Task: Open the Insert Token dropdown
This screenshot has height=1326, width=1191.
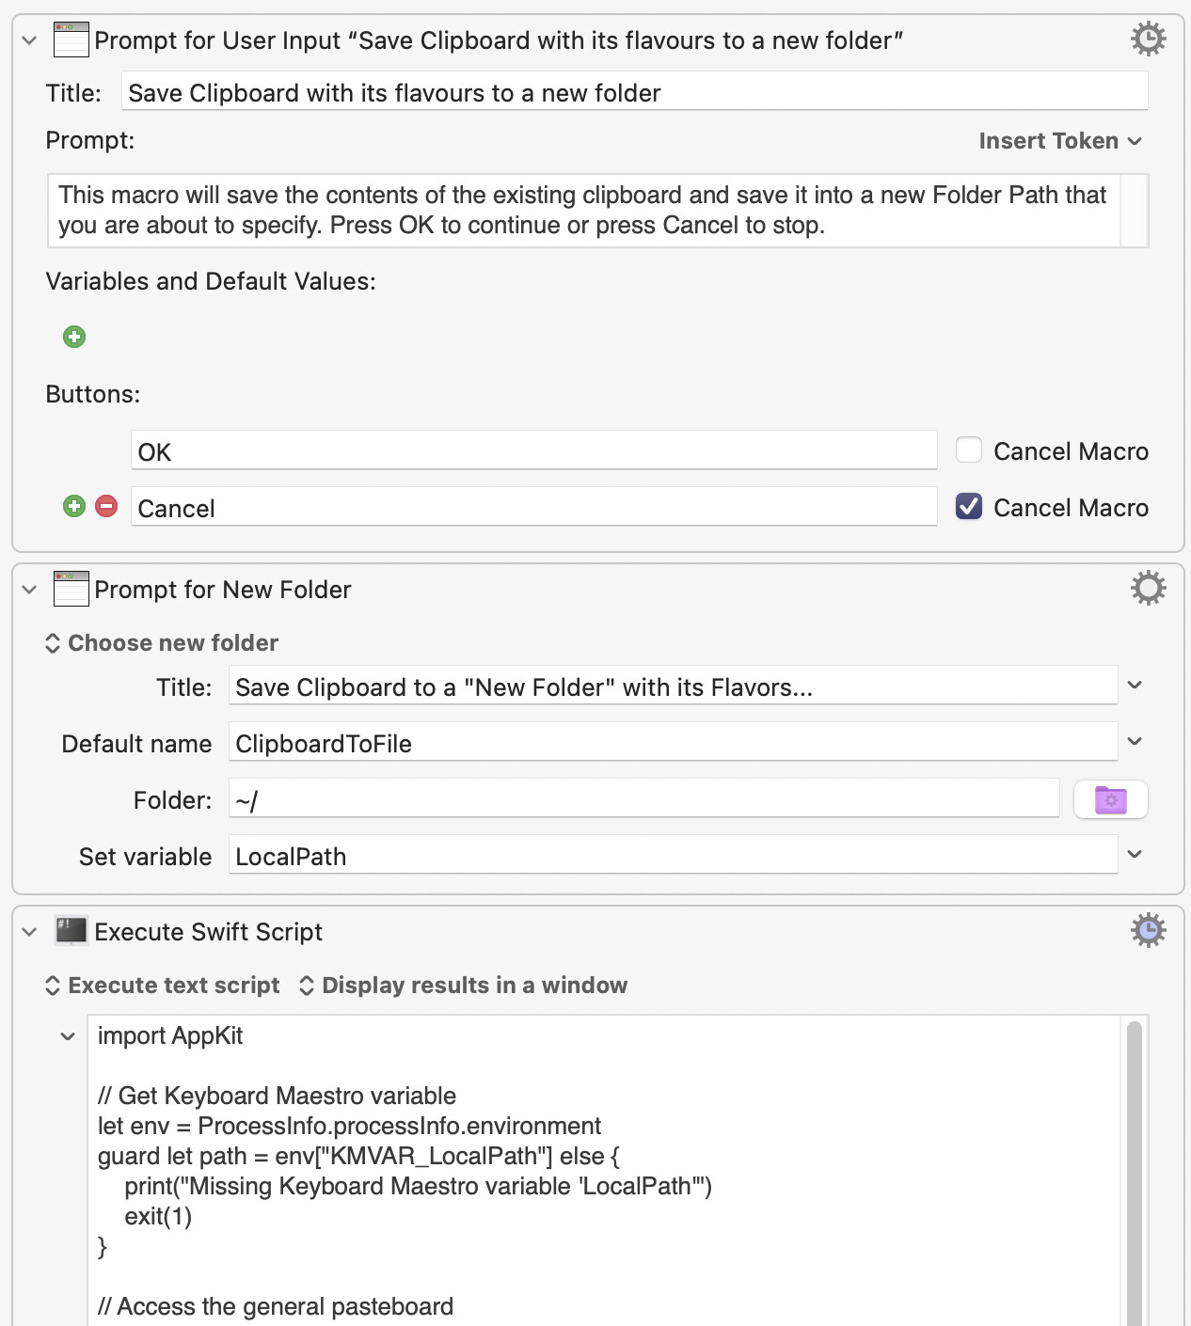Action: coord(1059,141)
